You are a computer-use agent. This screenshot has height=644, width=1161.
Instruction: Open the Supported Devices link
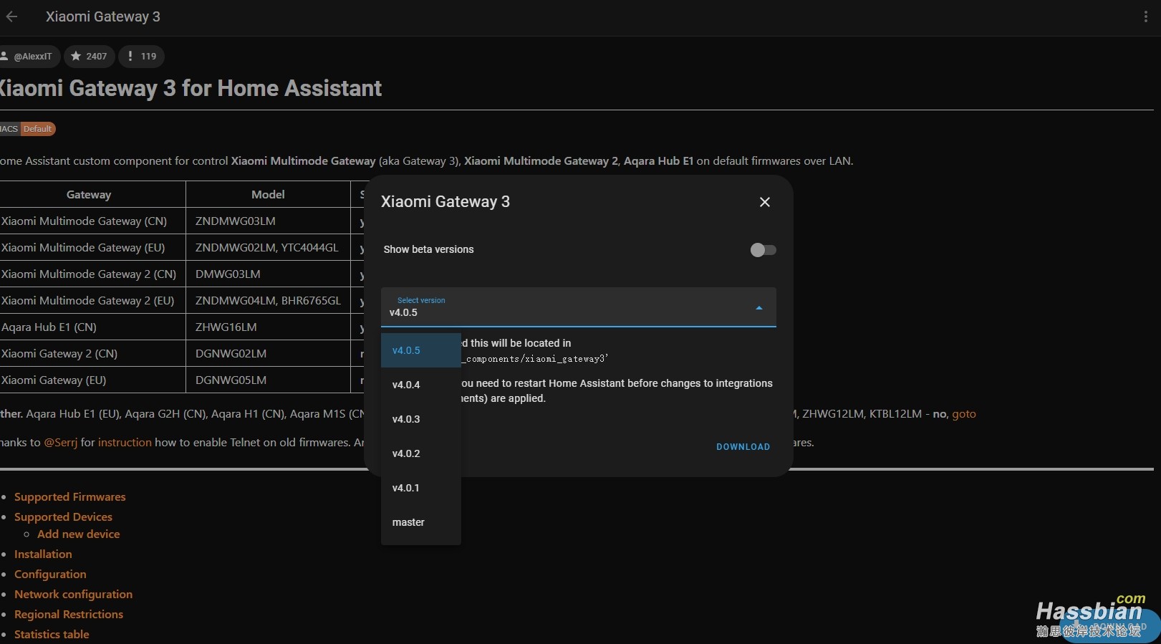[x=63, y=516]
